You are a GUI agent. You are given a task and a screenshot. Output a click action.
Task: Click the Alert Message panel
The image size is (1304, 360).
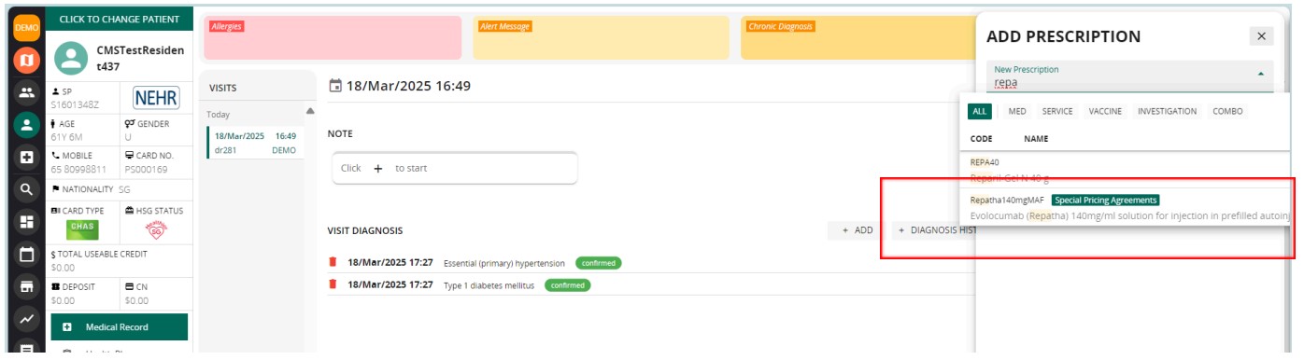click(602, 37)
